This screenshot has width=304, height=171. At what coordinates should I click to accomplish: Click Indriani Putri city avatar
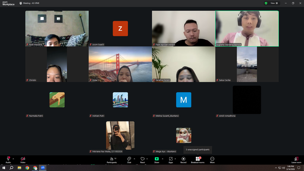[x=120, y=100]
